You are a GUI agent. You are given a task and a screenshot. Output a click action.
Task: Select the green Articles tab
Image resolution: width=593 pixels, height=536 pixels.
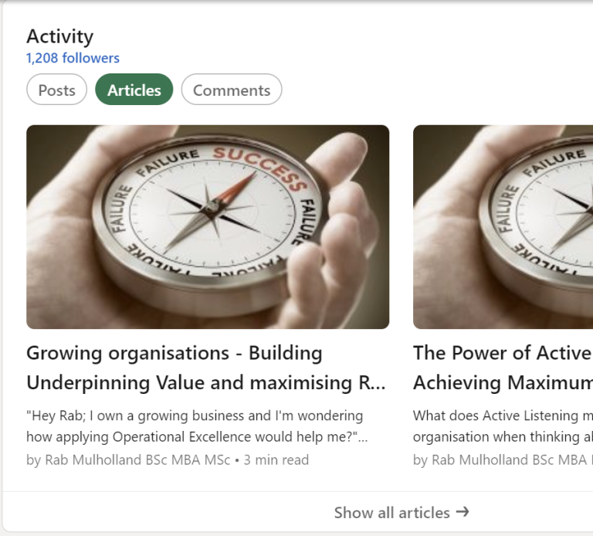pyautogui.click(x=134, y=90)
